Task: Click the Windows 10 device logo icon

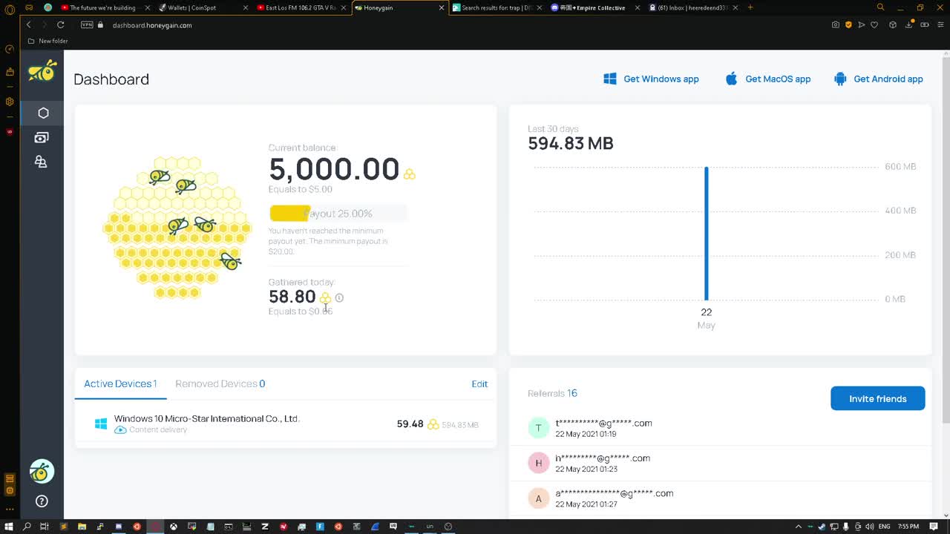Action: click(x=101, y=423)
